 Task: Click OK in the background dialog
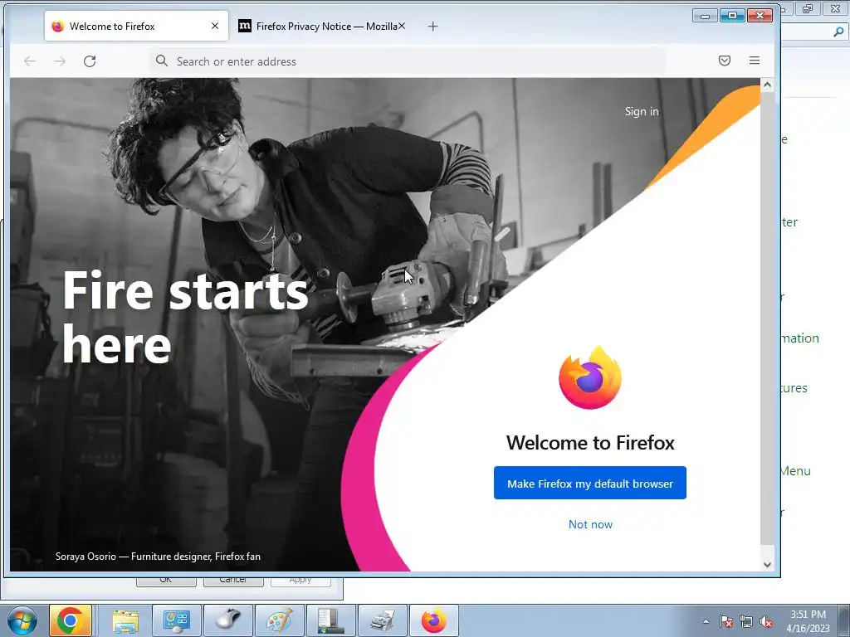pos(166,580)
